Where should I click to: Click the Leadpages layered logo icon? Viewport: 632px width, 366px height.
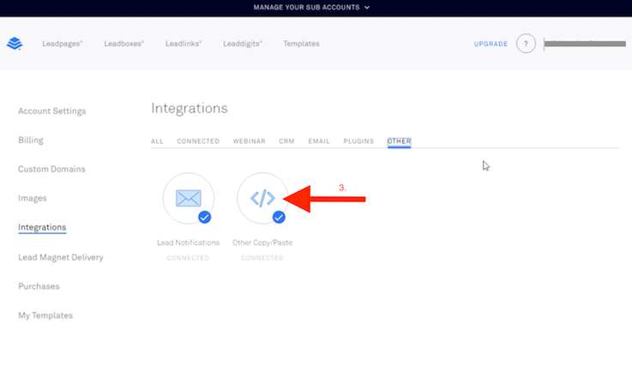[x=15, y=44]
